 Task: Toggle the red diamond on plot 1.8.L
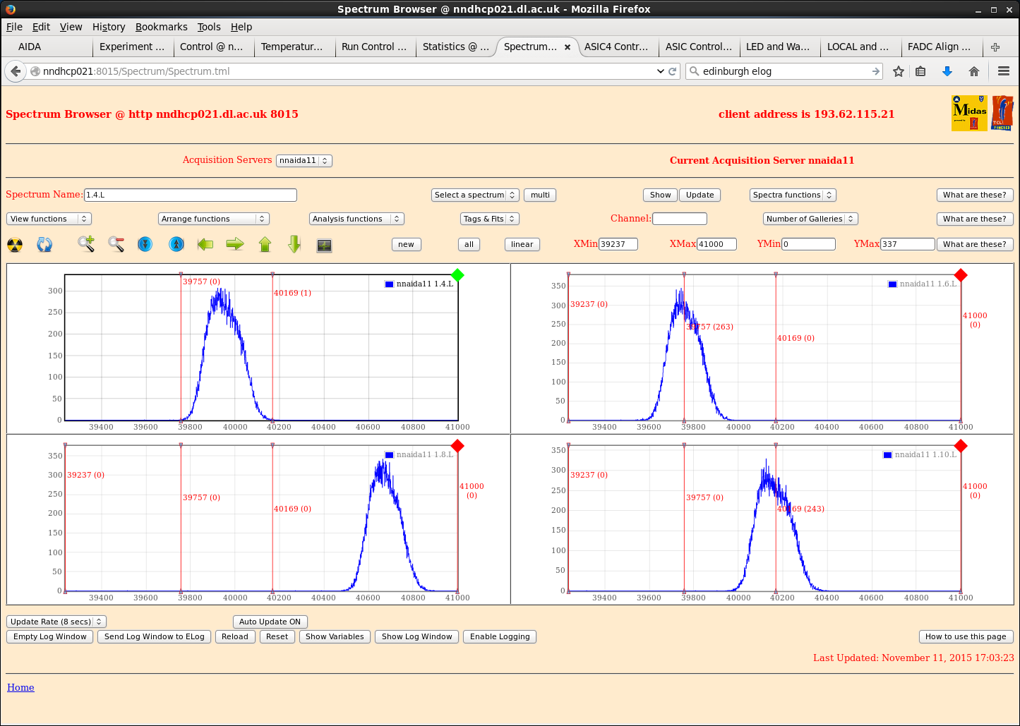457,446
